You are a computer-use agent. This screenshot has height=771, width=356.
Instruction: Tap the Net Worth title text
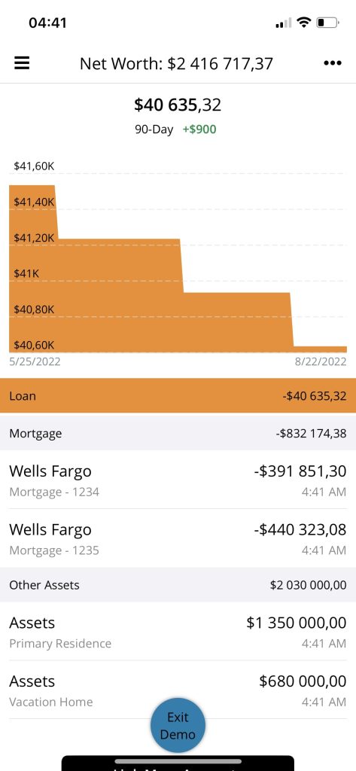coord(177,63)
